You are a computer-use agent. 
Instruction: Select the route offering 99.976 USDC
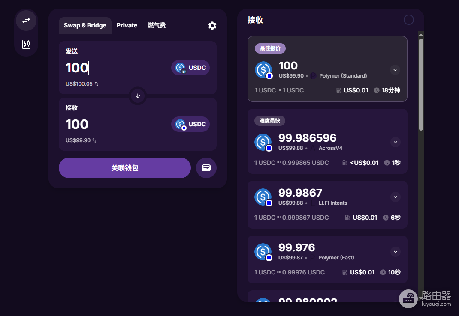[x=327, y=259]
